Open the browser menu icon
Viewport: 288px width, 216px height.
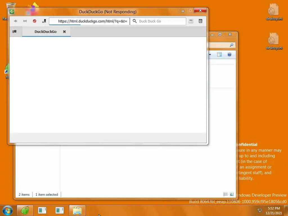200,21
